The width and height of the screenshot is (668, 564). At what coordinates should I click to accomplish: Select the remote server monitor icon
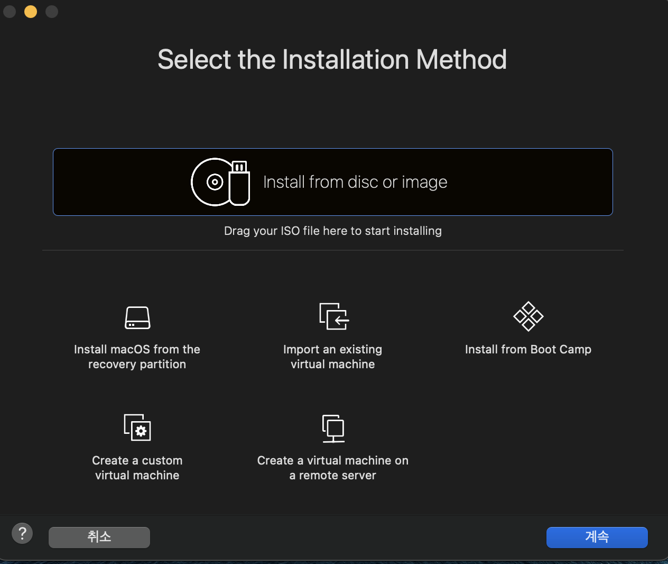tap(333, 429)
